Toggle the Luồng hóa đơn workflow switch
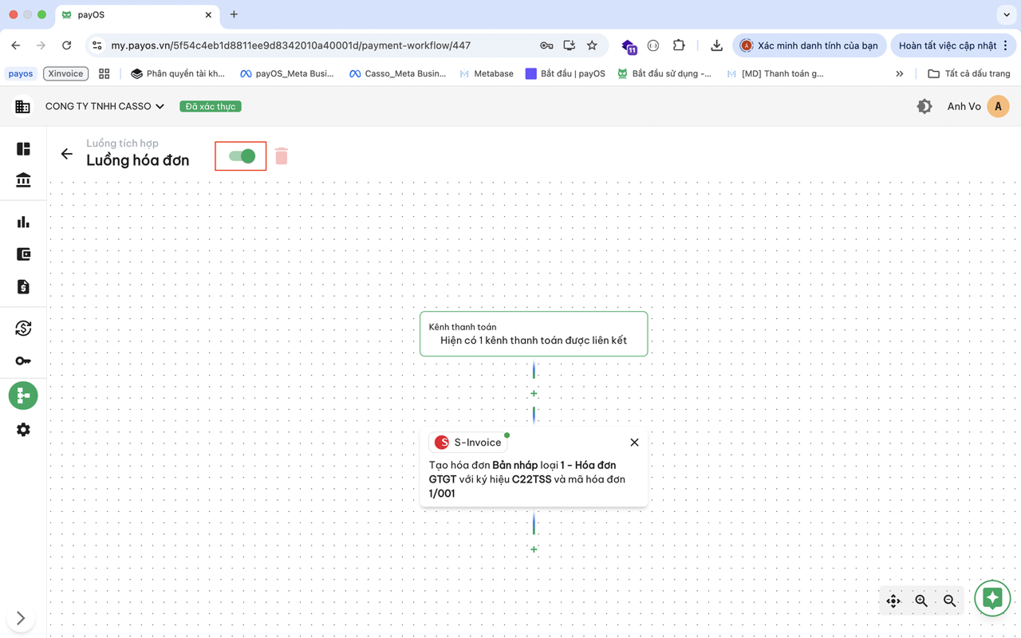The width and height of the screenshot is (1021, 638). 242,156
